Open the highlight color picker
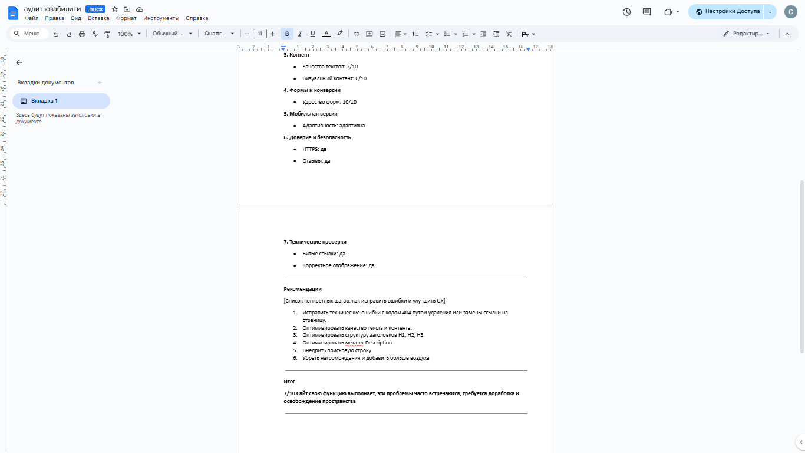This screenshot has width=805, height=453. 340,34
